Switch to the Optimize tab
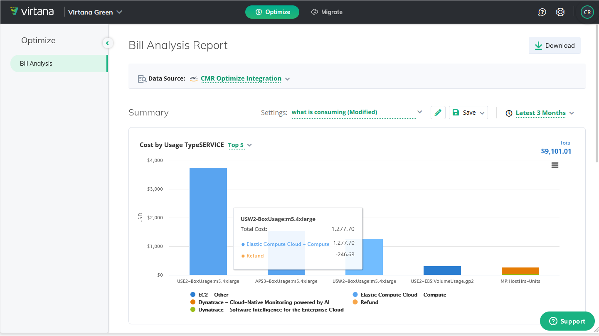The image size is (599, 336). point(272,12)
